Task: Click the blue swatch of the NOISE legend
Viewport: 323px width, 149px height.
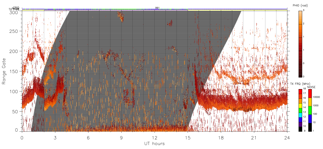Action: point(310,119)
